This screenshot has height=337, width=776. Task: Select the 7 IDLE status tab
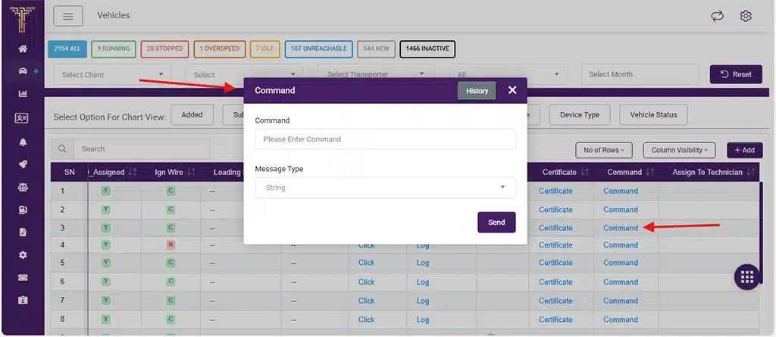(264, 49)
